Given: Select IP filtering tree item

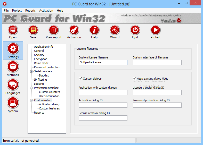Looking at the screenshot, I should pyautogui.click(x=40, y=80).
